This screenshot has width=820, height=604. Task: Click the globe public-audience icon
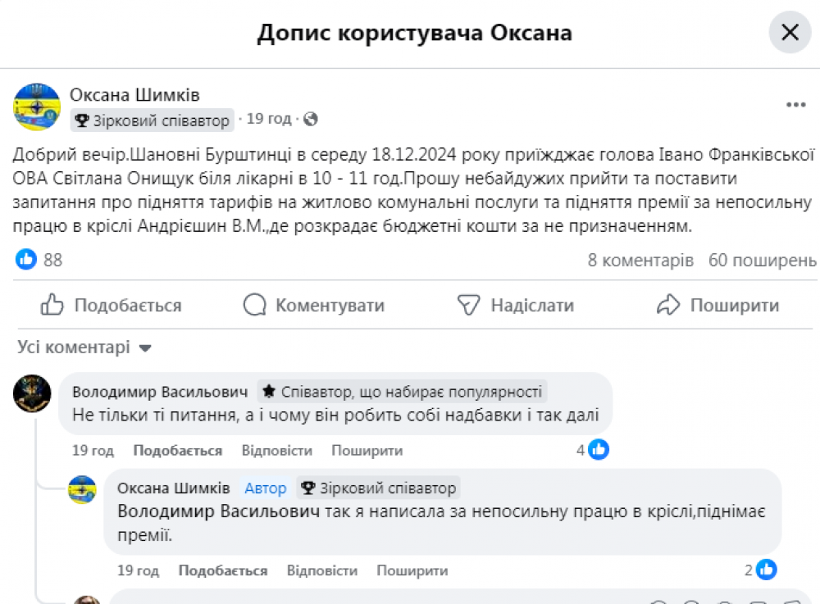tap(310, 120)
